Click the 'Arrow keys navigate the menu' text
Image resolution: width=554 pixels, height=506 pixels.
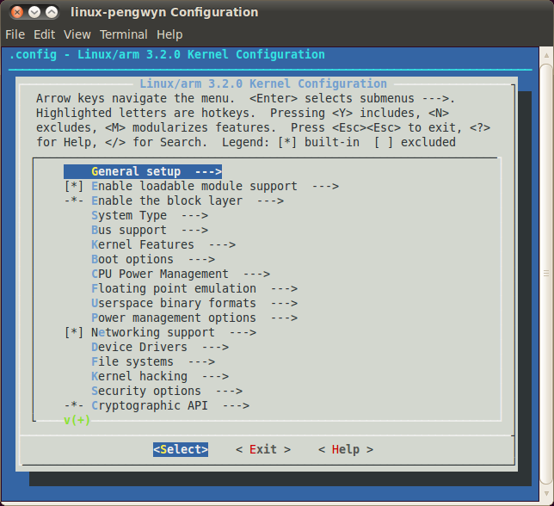136,98
